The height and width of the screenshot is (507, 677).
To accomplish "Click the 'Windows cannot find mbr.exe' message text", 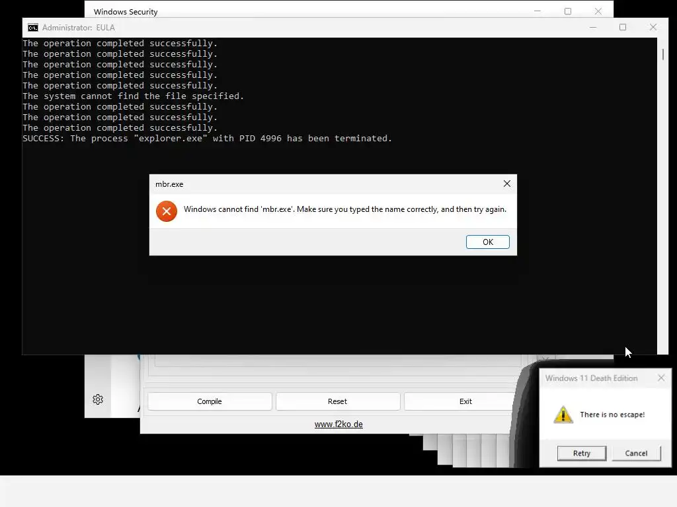I will [345, 209].
